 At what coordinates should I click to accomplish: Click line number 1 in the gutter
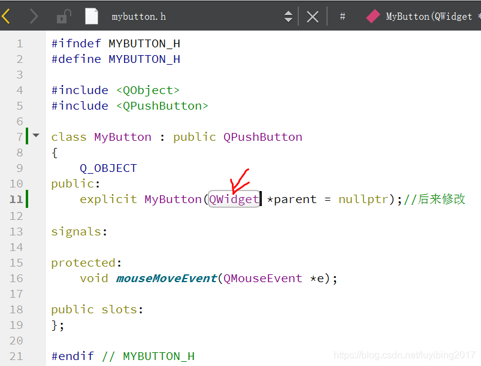pyautogui.click(x=20, y=44)
